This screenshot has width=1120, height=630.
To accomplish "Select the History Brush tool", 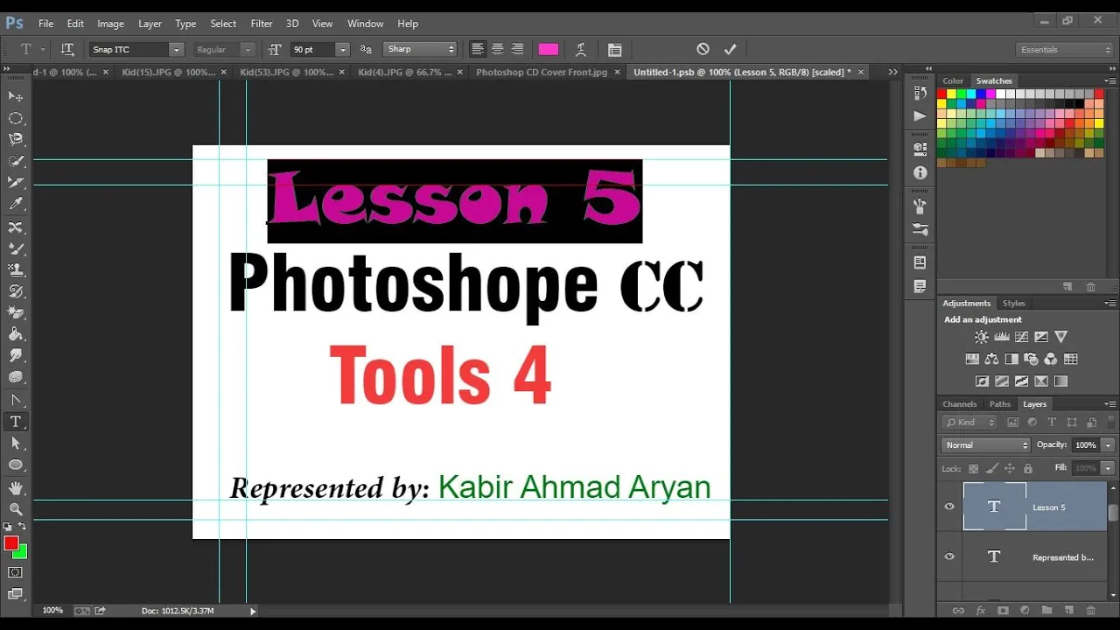I will point(16,291).
